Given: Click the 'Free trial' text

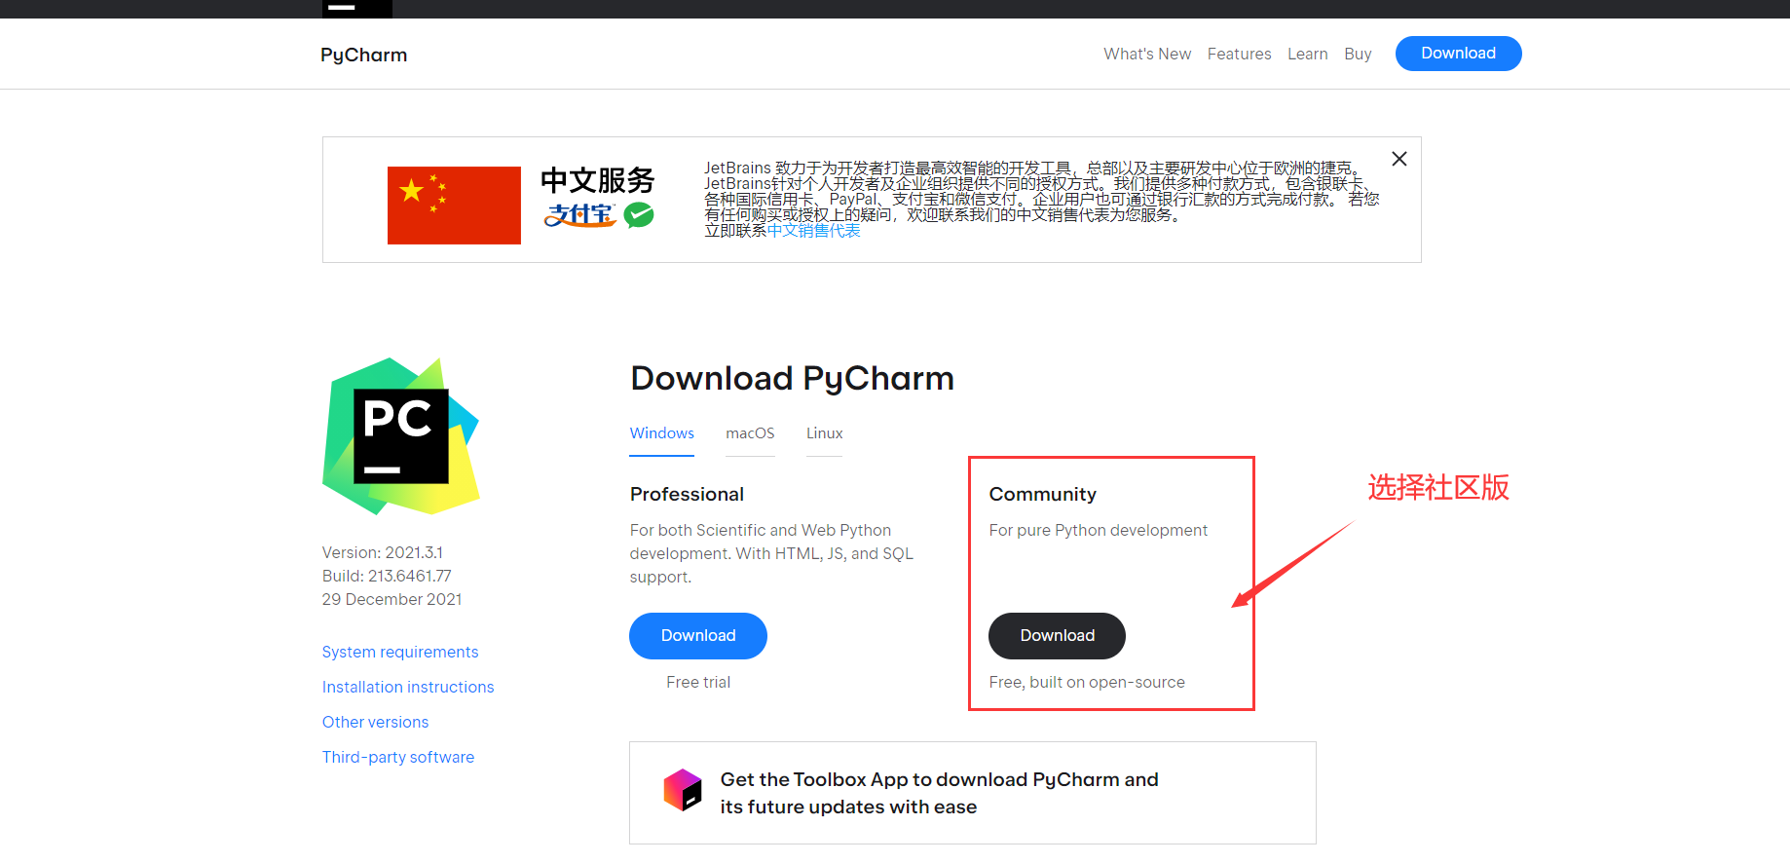Looking at the screenshot, I should [698, 682].
